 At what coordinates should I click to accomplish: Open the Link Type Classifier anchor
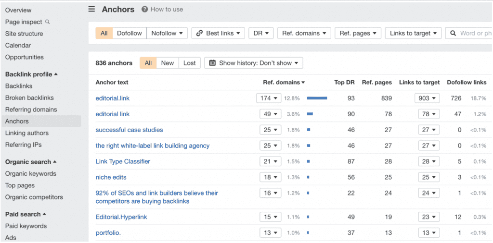123,161
